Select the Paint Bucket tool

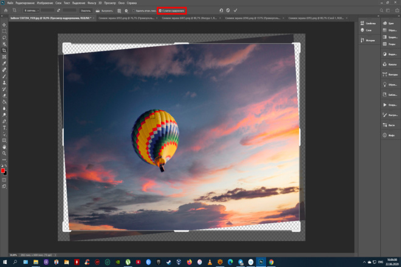pos(4,102)
